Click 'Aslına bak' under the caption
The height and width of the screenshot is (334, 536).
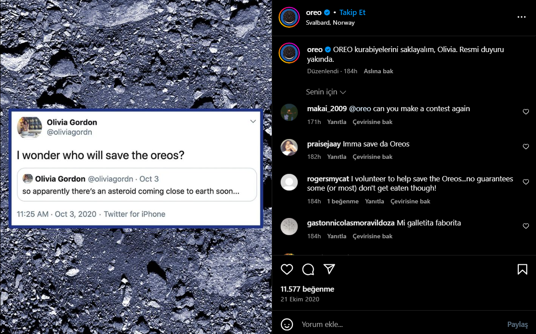click(378, 71)
